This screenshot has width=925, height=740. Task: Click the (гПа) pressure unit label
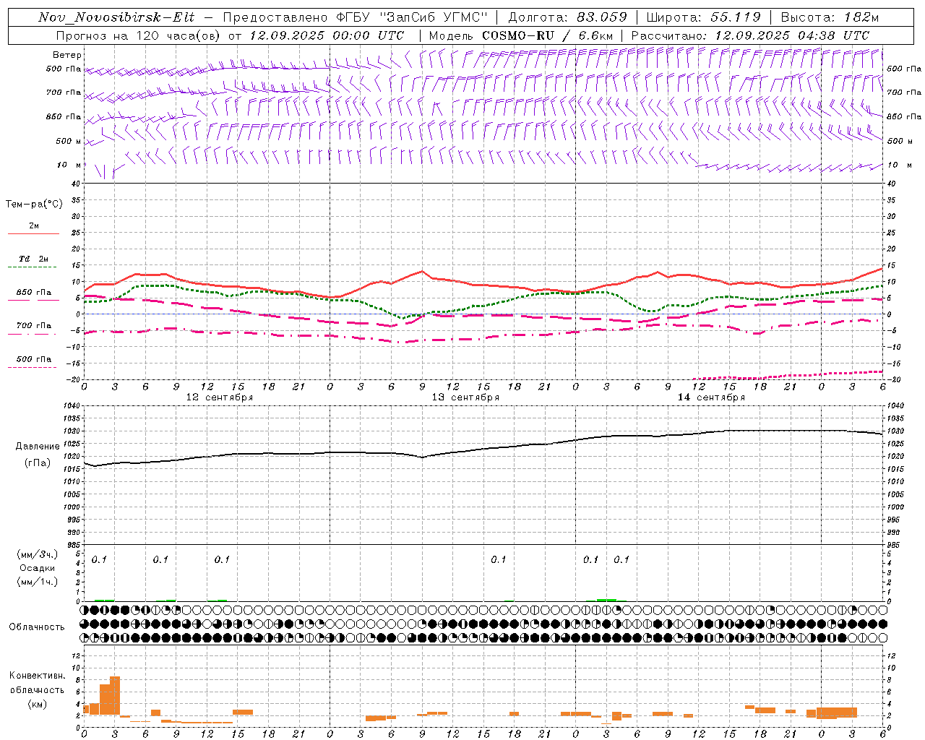coord(38,462)
